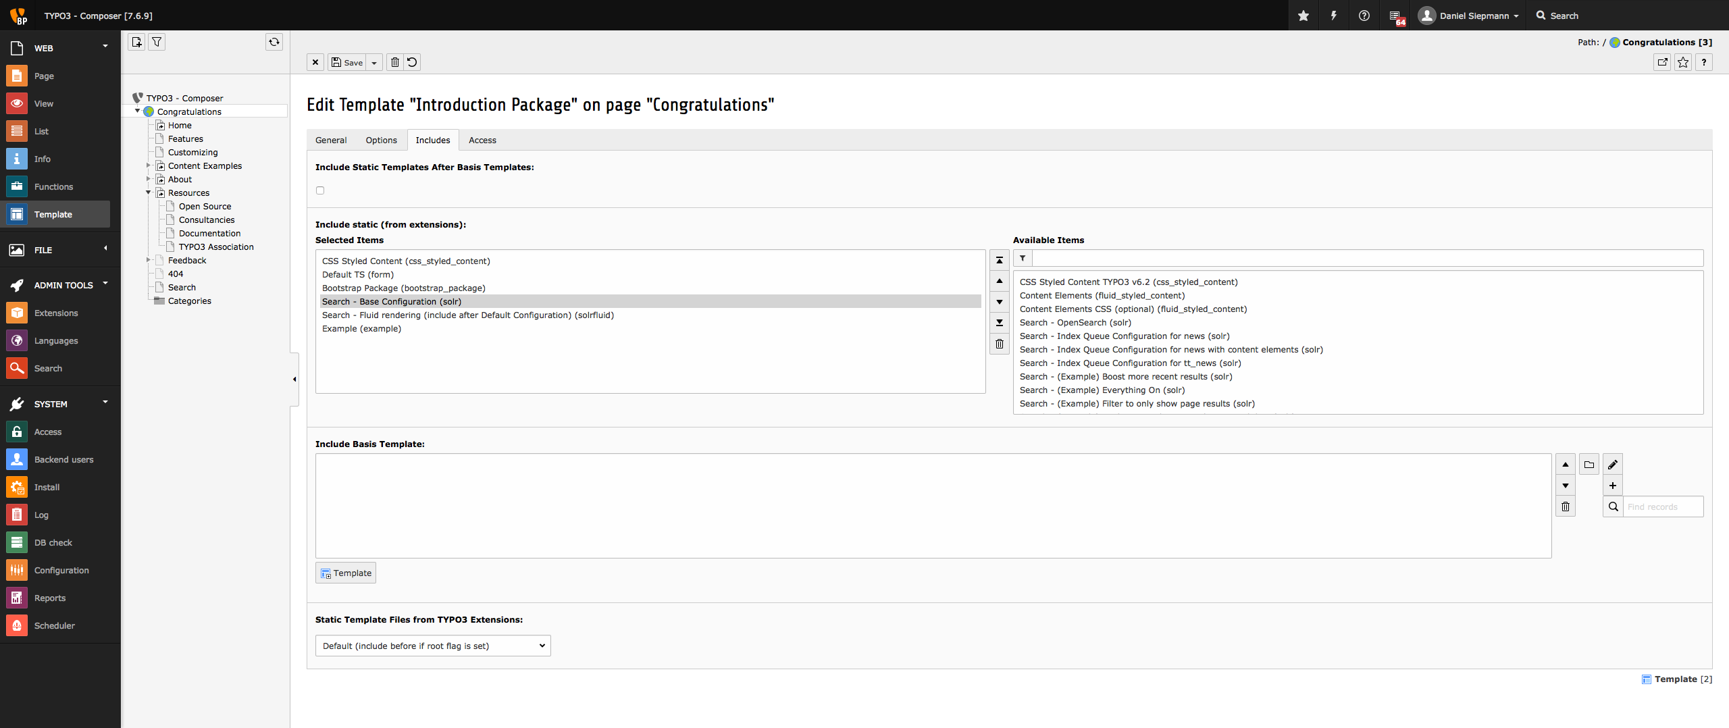Open the help question mark menu in top bar
Image resolution: width=1729 pixels, height=728 pixels.
pos(1364,16)
